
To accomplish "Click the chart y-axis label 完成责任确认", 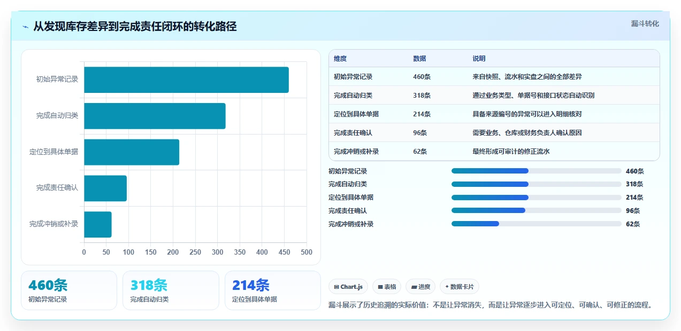I will pyautogui.click(x=57, y=188).
